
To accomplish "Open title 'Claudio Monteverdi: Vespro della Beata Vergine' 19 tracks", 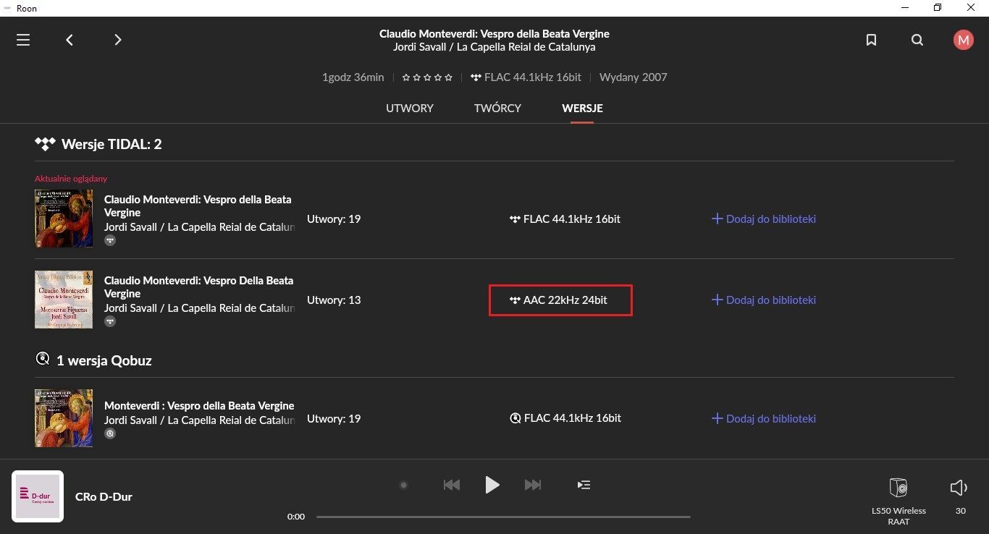I will click(198, 205).
